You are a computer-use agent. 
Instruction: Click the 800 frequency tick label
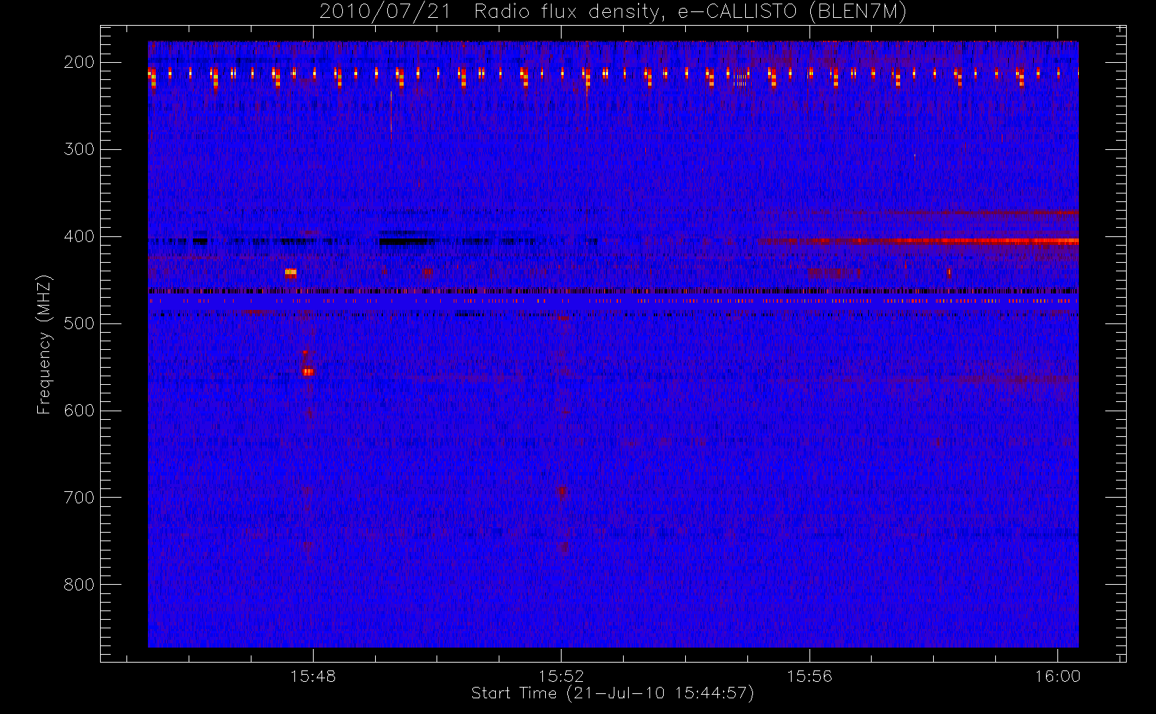[79, 585]
